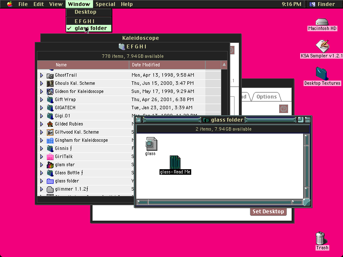The width and height of the screenshot is (343, 257).
Task: Select the Glass Bottle ƒ folder icon
Action: (x=50, y=173)
